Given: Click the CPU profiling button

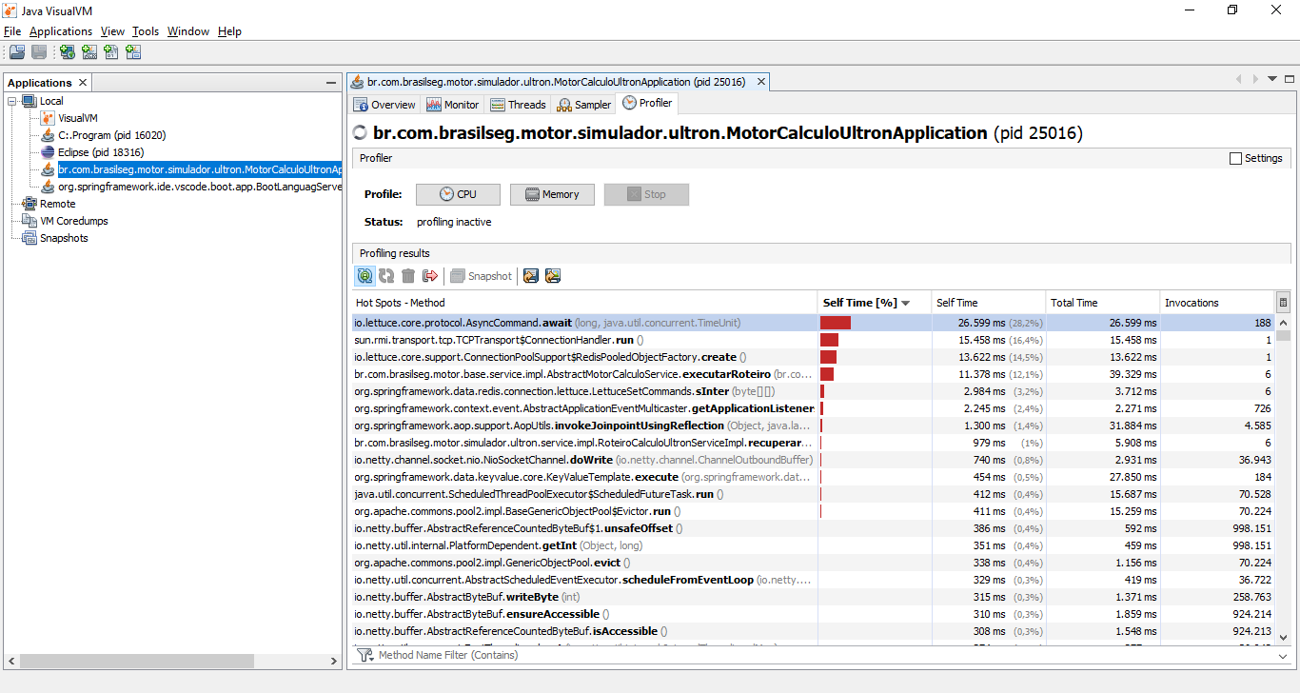Looking at the screenshot, I should 458,194.
